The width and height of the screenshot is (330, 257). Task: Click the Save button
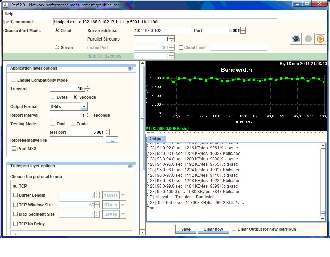[186, 229]
